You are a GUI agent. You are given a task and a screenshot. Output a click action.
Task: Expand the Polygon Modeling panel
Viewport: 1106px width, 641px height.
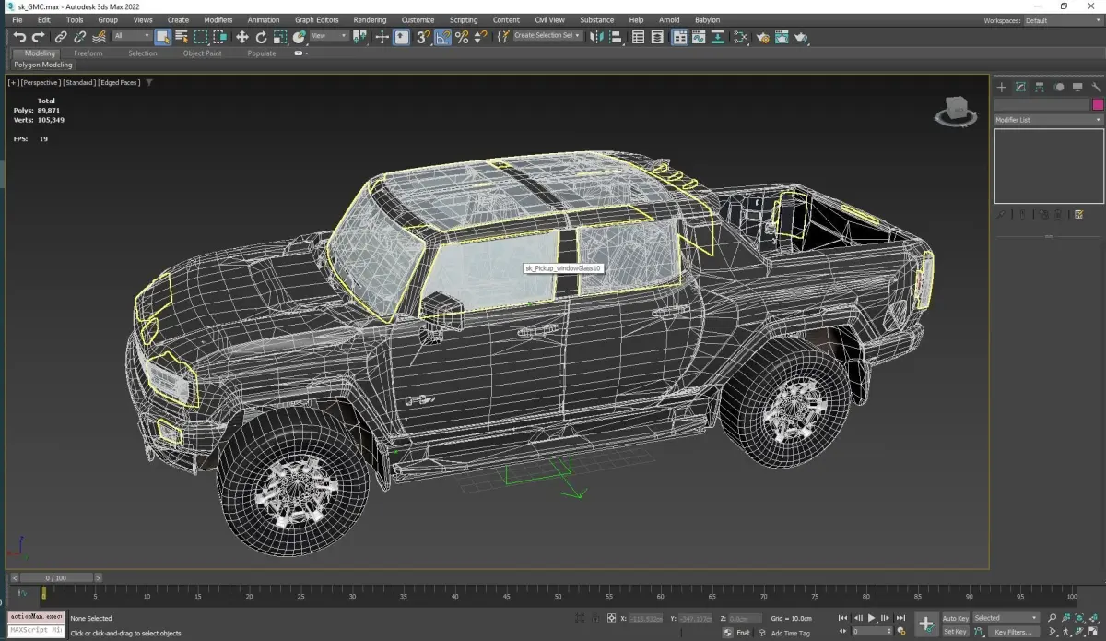[x=43, y=65]
